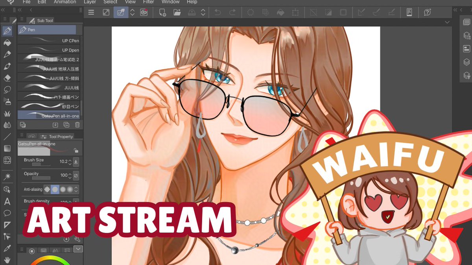Image resolution: width=472 pixels, height=265 pixels.
Task: Open the zoom chevron beside the rotate icon
Action: (133, 12)
